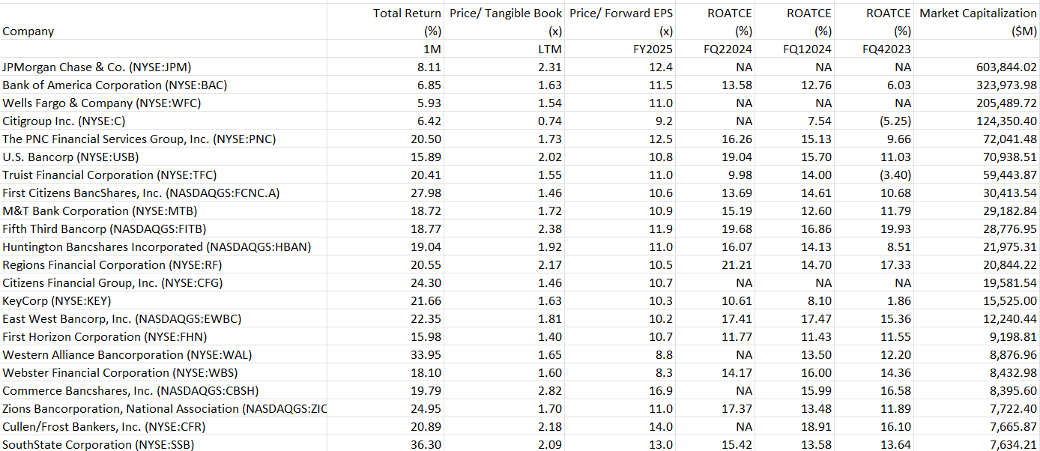Viewport: 1040px width, 451px height.
Task: Click the First Citizens BancShares company cell
Action: [163, 193]
